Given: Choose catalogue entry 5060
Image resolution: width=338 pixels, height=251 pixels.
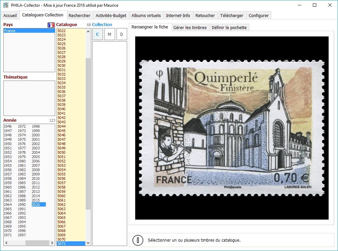Looking at the screenshot, I should click(x=71, y=196).
